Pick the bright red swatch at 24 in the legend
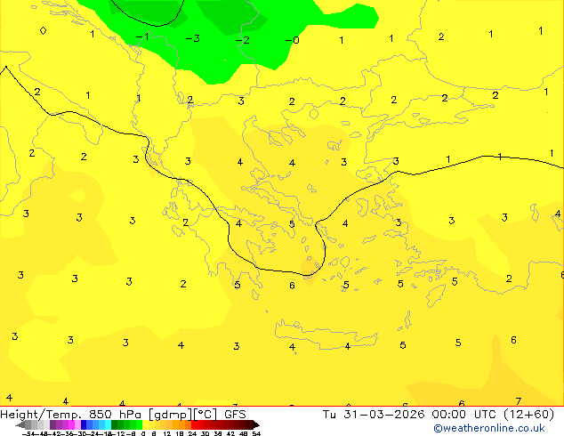The height and width of the screenshot is (436, 564). (194, 424)
